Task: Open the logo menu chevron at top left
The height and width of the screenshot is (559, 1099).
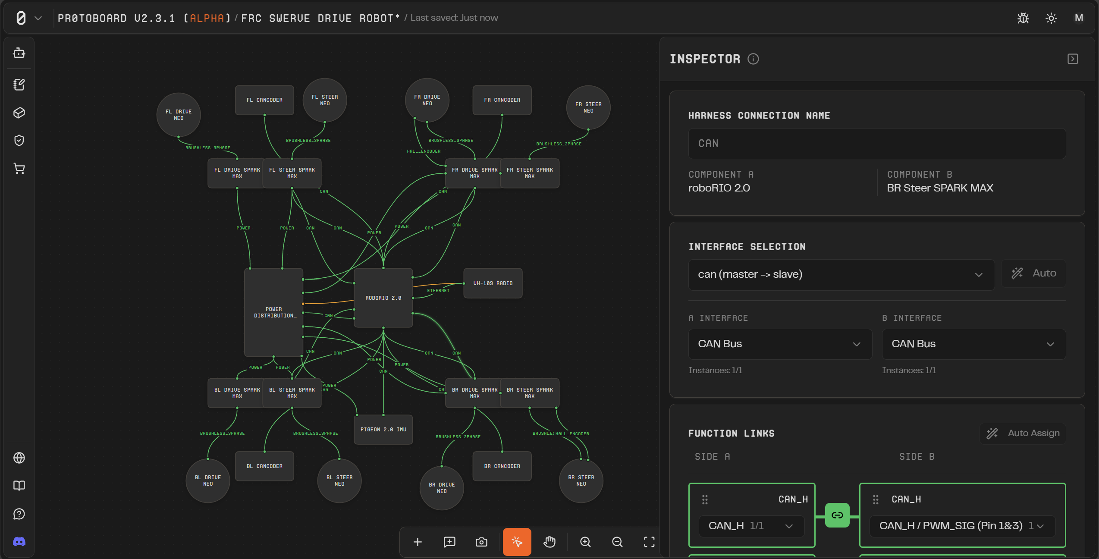Action: coord(38,18)
